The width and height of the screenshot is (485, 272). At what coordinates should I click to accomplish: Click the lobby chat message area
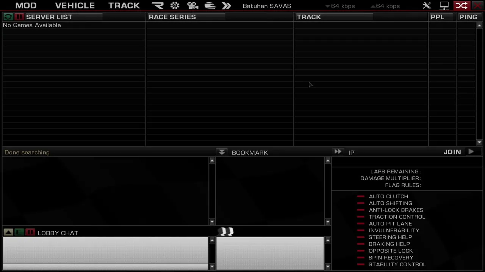point(105,250)
